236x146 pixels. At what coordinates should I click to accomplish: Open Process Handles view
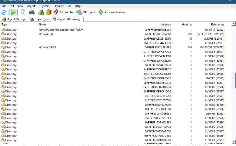112,12
